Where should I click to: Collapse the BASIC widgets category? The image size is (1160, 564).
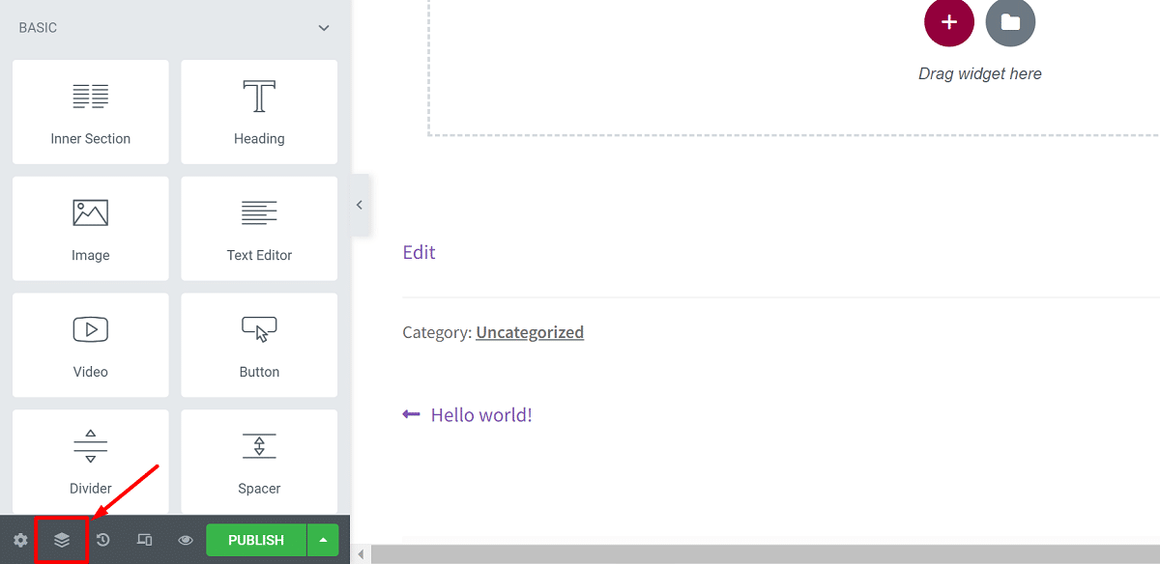click(x=324, y=28)
